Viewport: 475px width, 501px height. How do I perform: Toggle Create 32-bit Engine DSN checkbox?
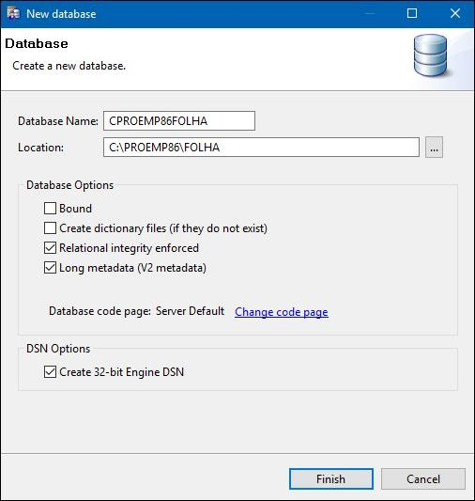coord(50,372)
